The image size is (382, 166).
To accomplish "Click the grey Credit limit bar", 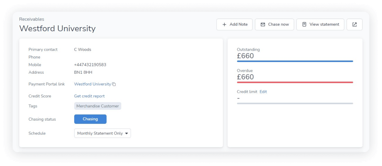I will point(295,103).
